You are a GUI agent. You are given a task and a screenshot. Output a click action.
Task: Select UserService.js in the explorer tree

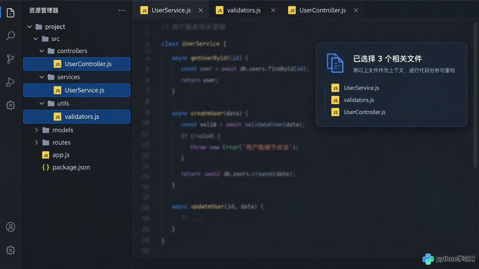[x=77, y=90]
